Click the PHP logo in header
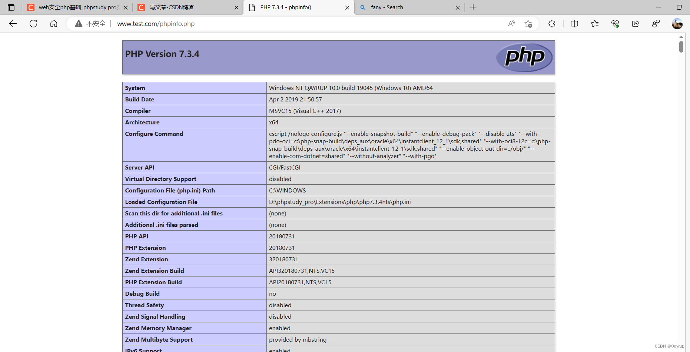 tap(524, 57)
